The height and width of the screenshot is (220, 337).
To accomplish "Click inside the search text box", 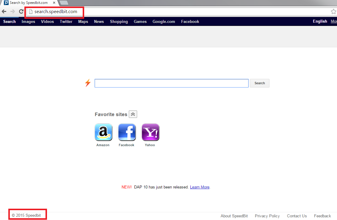I will click(x=171, y=83).
